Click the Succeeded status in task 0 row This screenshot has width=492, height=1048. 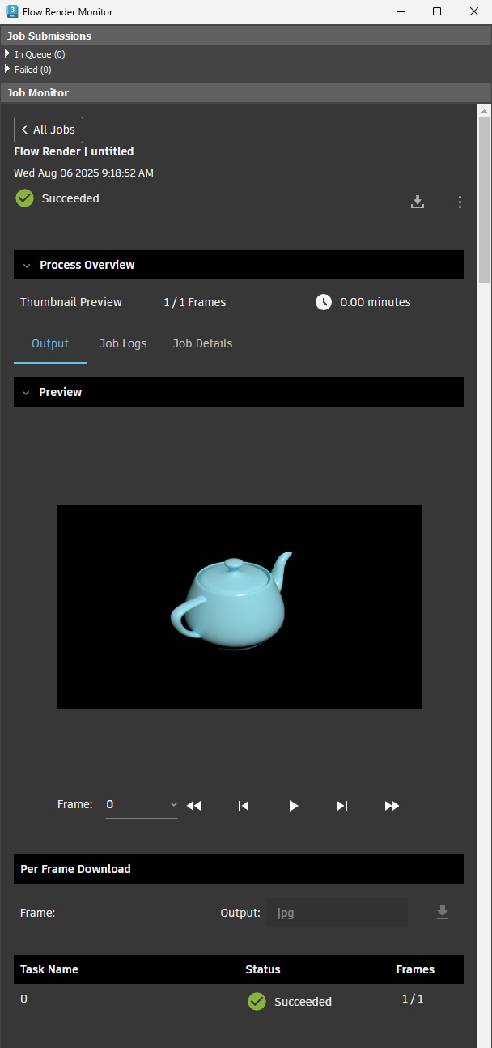tap(303, 1002)
